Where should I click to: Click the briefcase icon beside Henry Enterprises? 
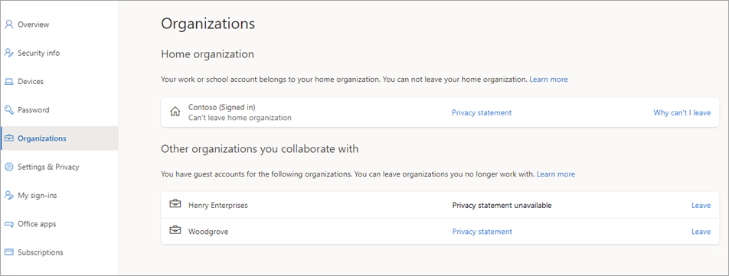[x=175, y=204]
